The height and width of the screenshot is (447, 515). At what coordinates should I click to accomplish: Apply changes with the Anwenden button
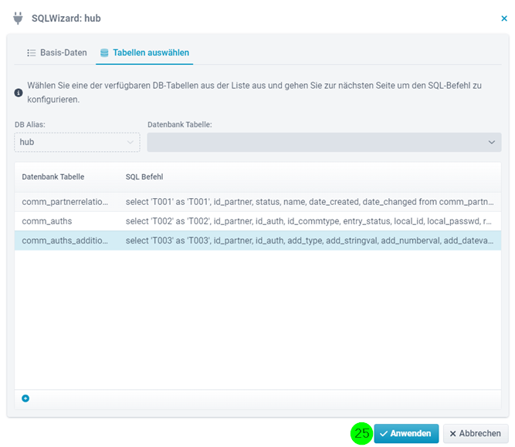coord(406,433)
